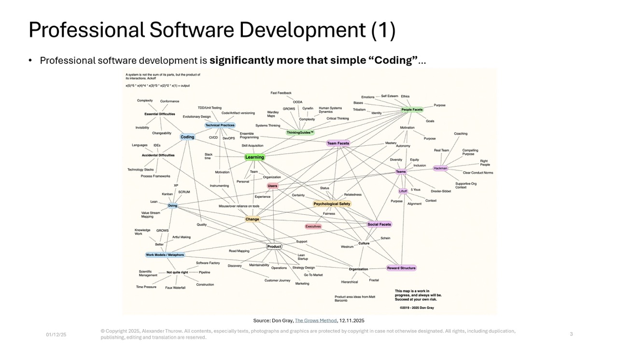Select the Psychological Safety node

(332, 204)
